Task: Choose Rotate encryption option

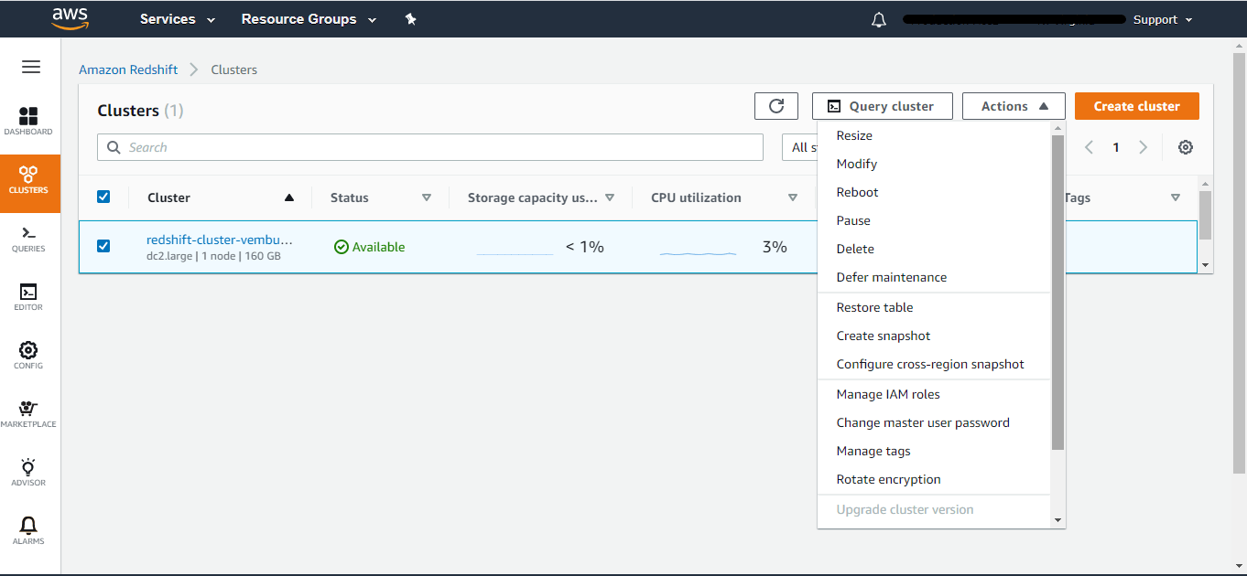Action: [x=934, y=479]
